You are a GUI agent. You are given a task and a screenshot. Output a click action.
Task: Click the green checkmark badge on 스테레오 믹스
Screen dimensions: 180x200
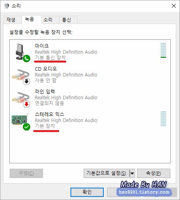27,127
